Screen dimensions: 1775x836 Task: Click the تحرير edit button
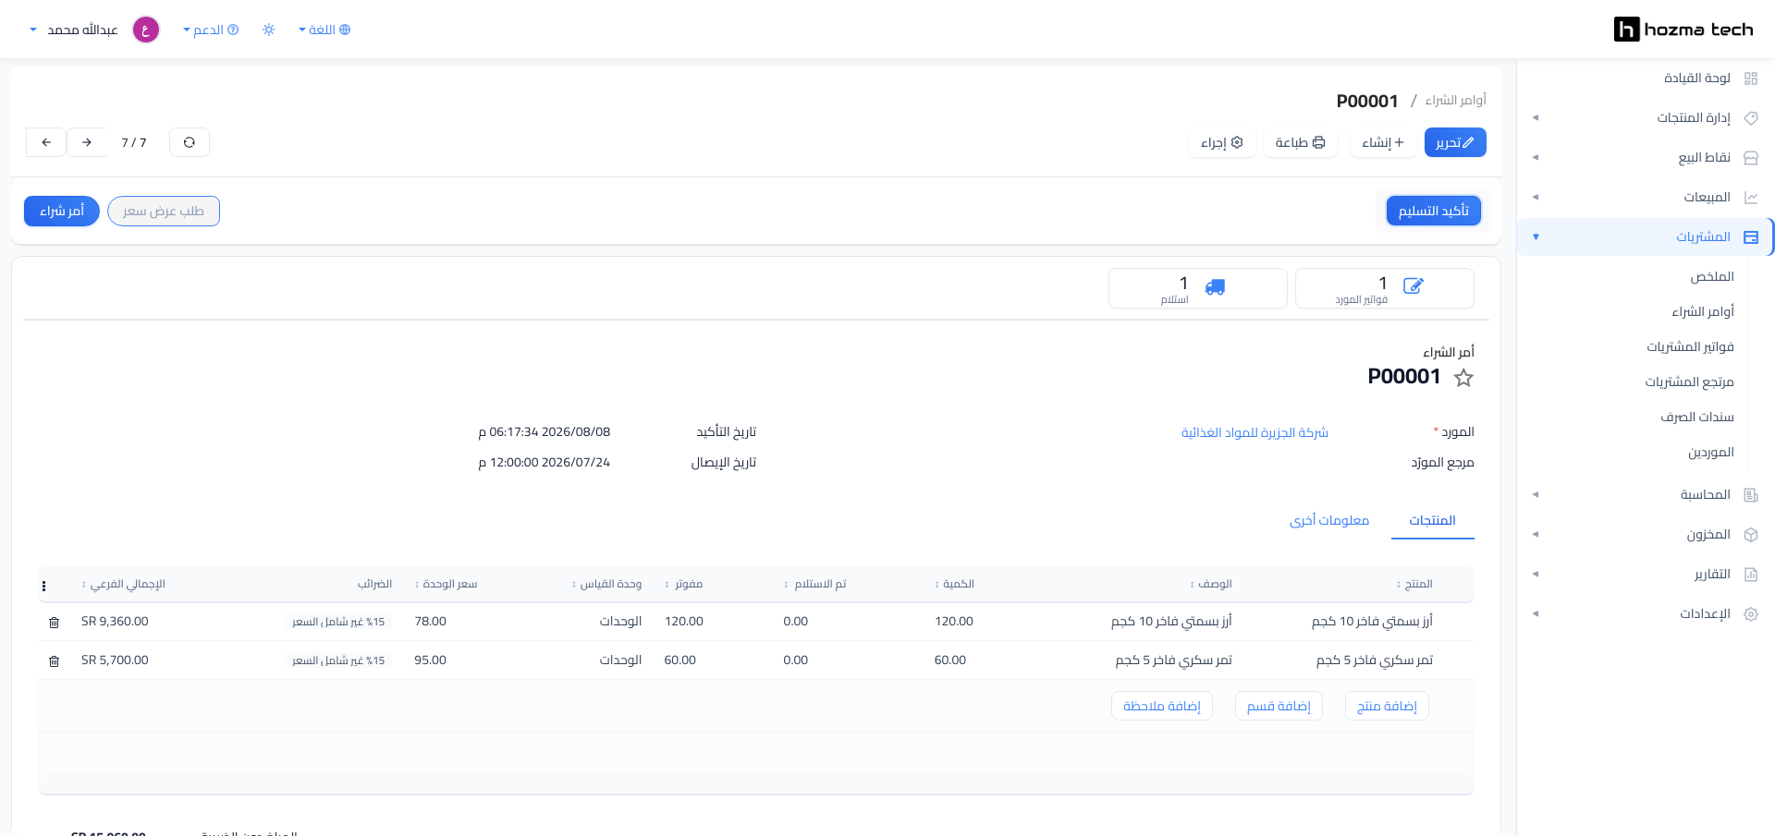coord(1455,142)
